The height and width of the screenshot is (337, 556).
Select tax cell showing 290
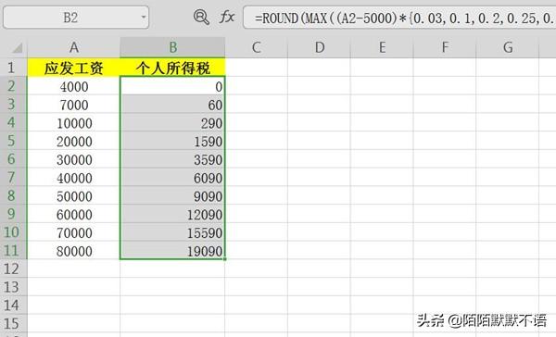[x=172, y=123]
